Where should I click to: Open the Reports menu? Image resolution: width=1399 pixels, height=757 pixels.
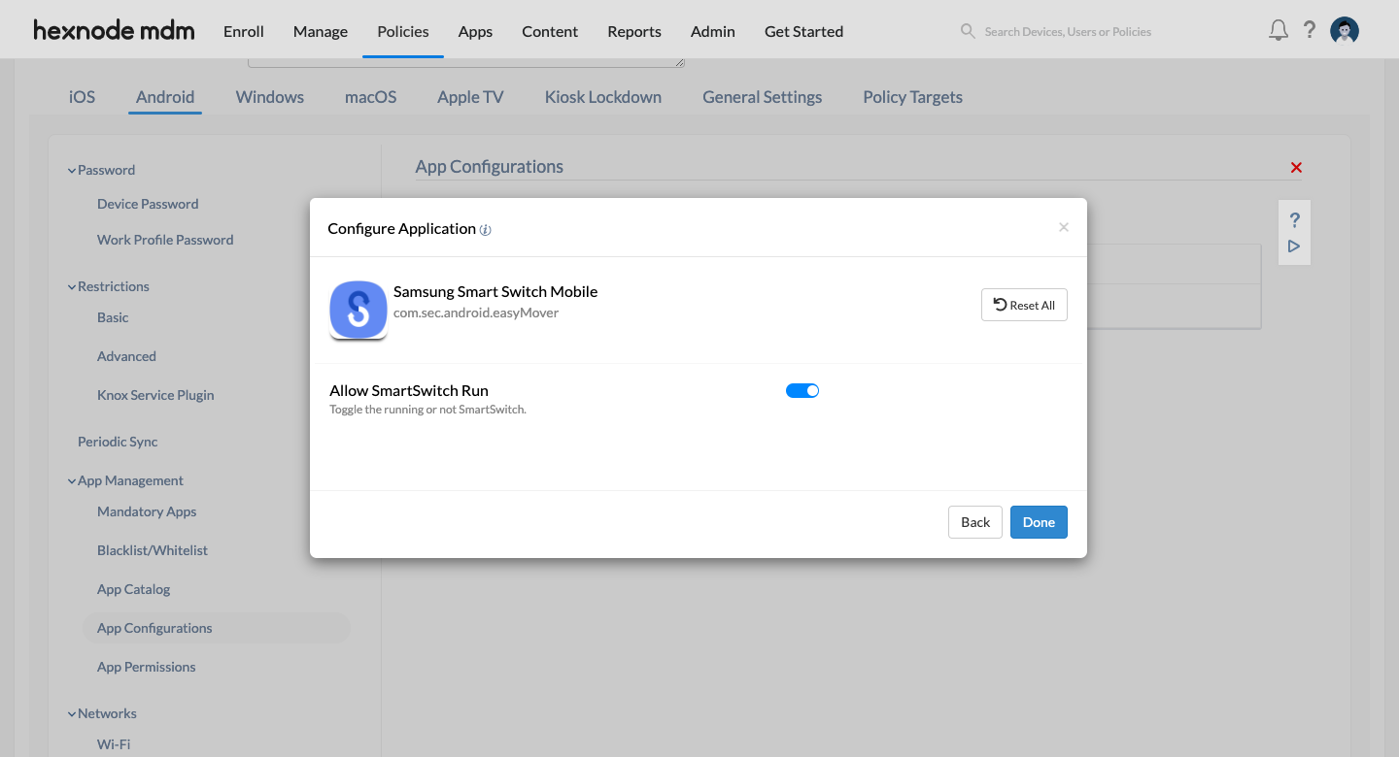(634, 31)
